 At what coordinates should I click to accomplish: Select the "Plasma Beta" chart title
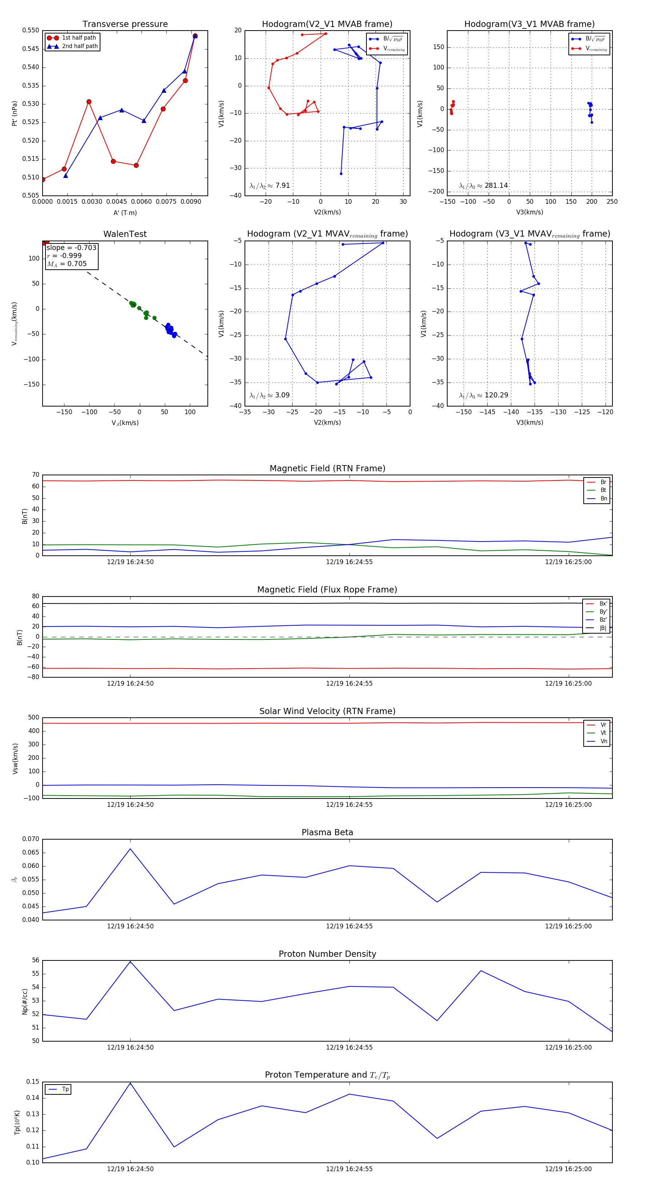coord(327,832)
